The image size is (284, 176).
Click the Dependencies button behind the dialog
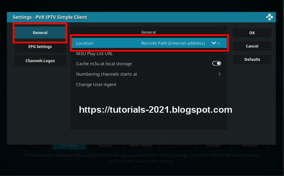point(177,147)
